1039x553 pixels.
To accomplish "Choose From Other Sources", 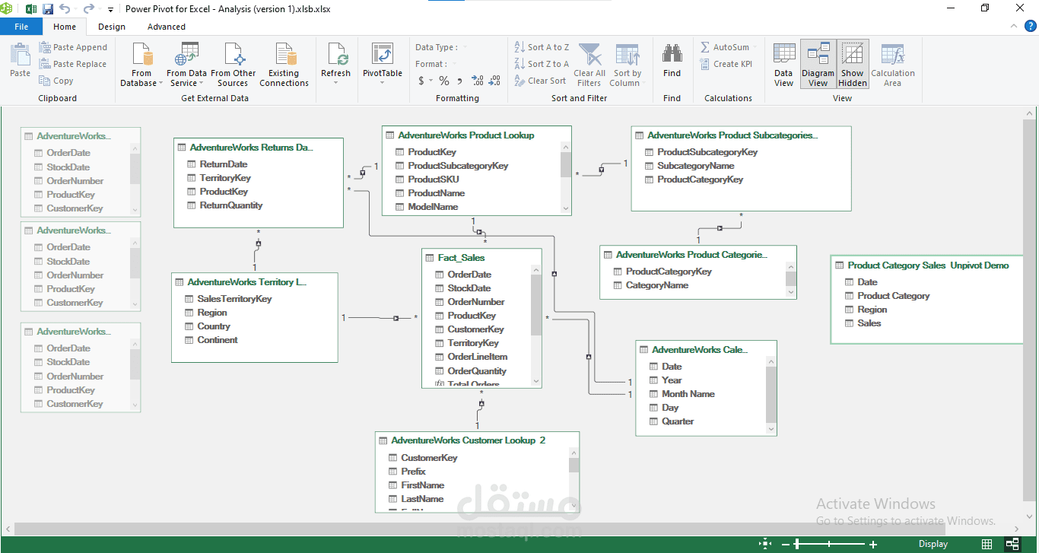I will 234,64.
